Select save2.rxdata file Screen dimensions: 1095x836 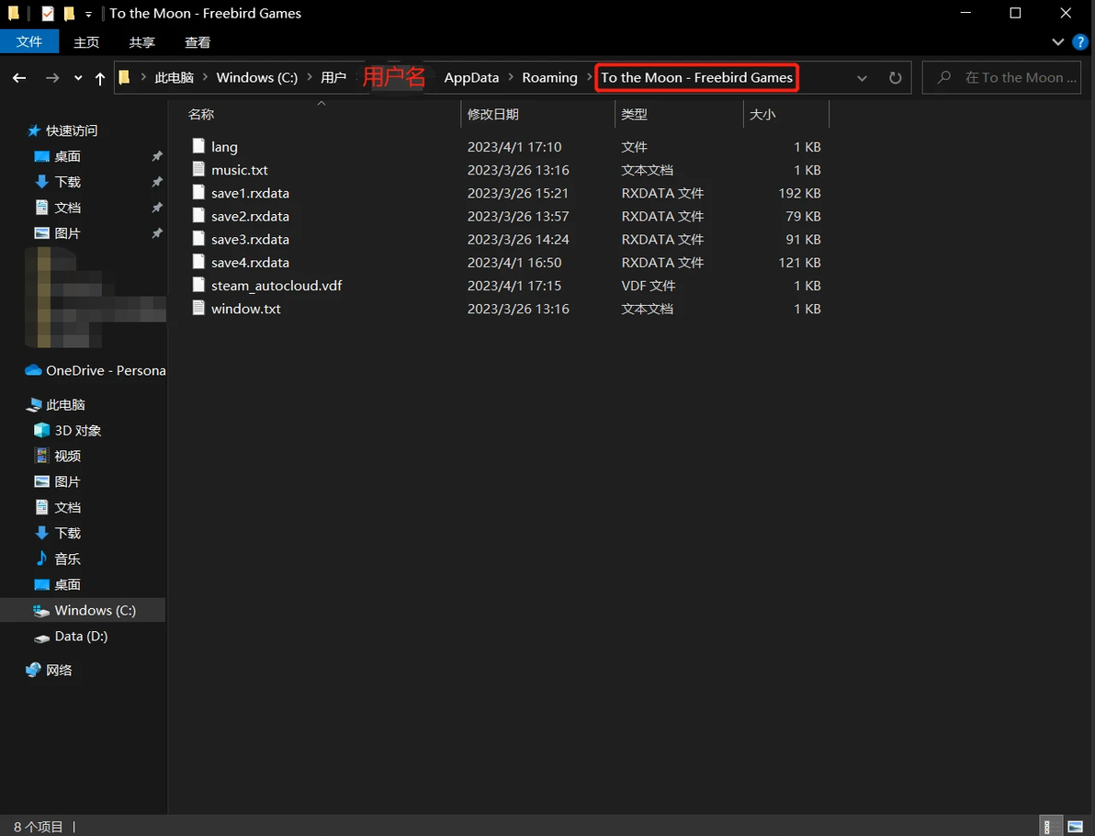(x=250, y=217)
